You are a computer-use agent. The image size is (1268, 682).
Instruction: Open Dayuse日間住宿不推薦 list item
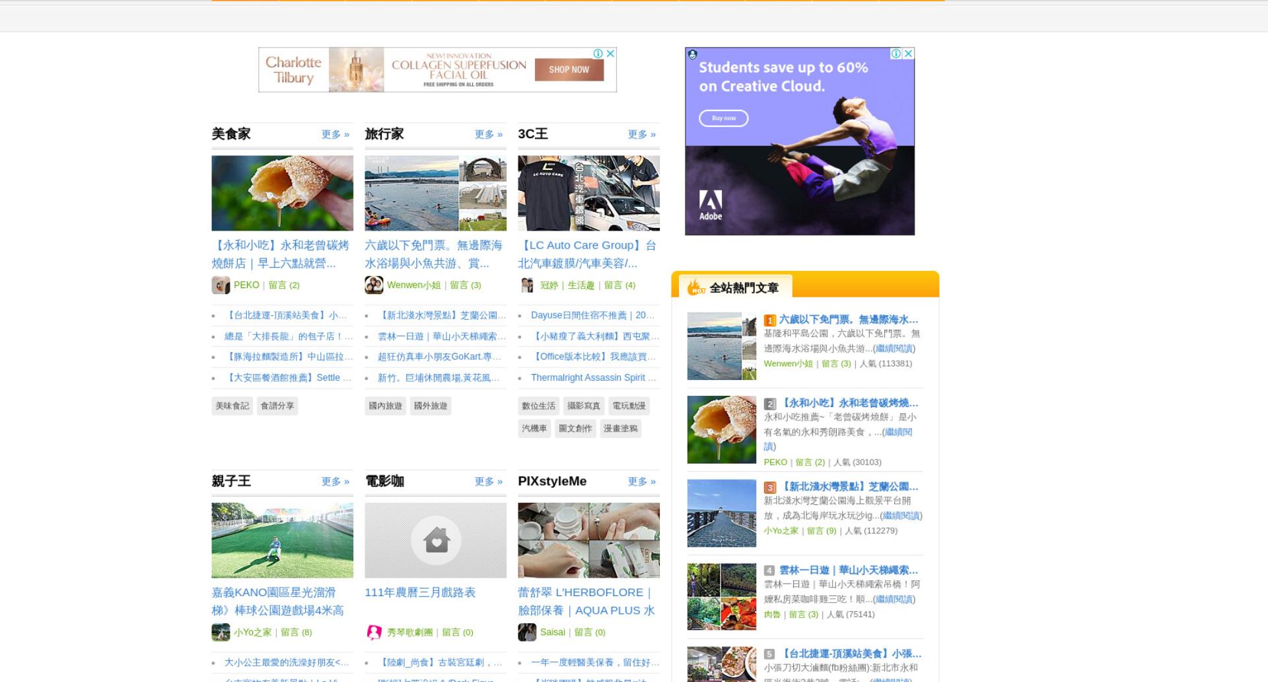coord(593,316)
